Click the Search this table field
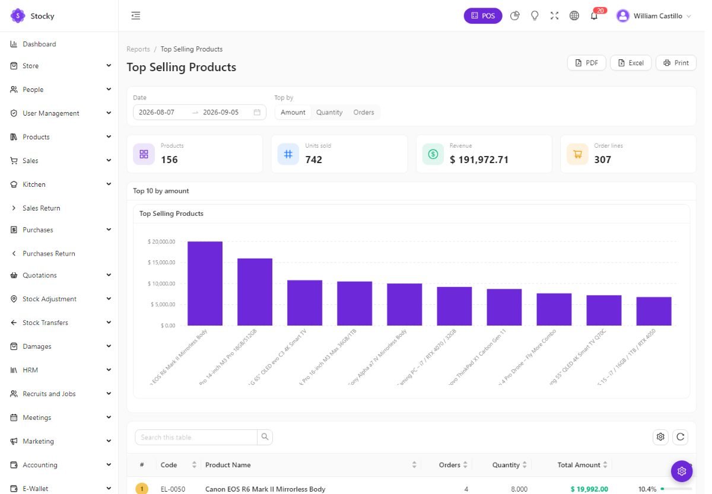This screenshot has width=712, height=494. pyautogui.click(x=196, y=437)
